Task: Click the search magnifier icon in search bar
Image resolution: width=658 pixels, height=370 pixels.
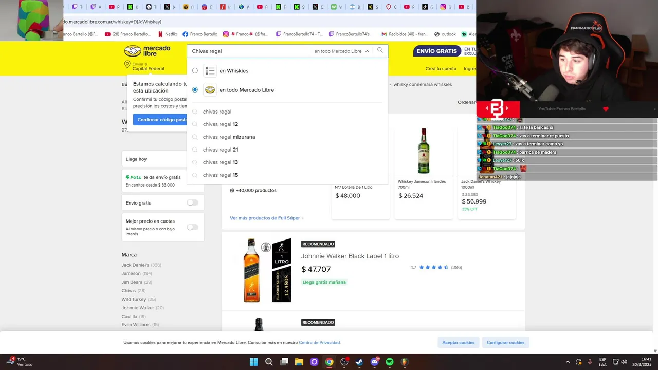Action: (380, 50)
